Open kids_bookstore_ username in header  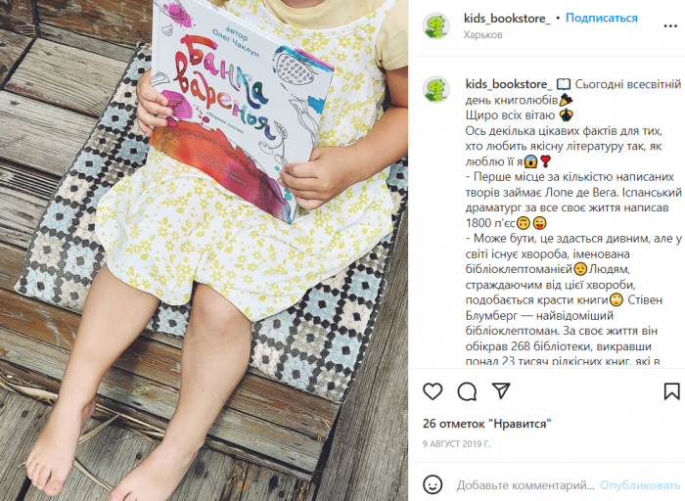(x=507, y=19)
